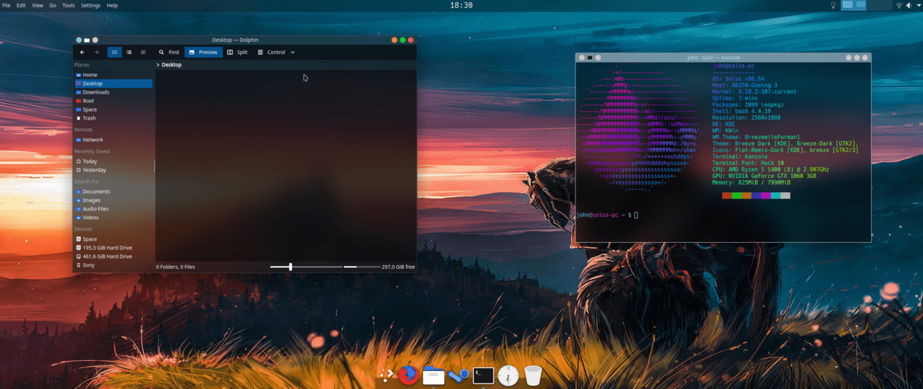The image size is (923, 389).
Task: Click the Dolphin zoom slider handle
Action: pos(291,267)
